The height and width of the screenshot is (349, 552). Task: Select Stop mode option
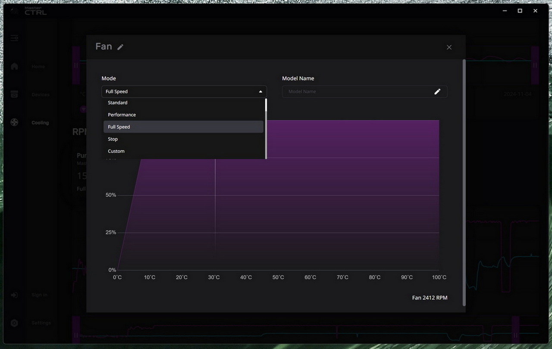point(183,139)
